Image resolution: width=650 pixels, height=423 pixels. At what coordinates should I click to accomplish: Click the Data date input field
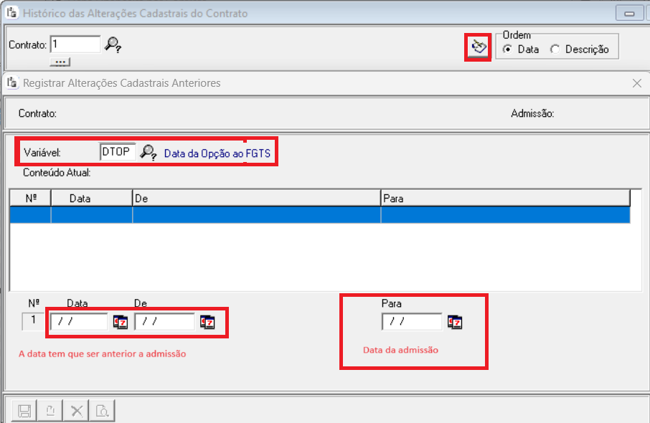pyautogui.click(x=79, y=322)
